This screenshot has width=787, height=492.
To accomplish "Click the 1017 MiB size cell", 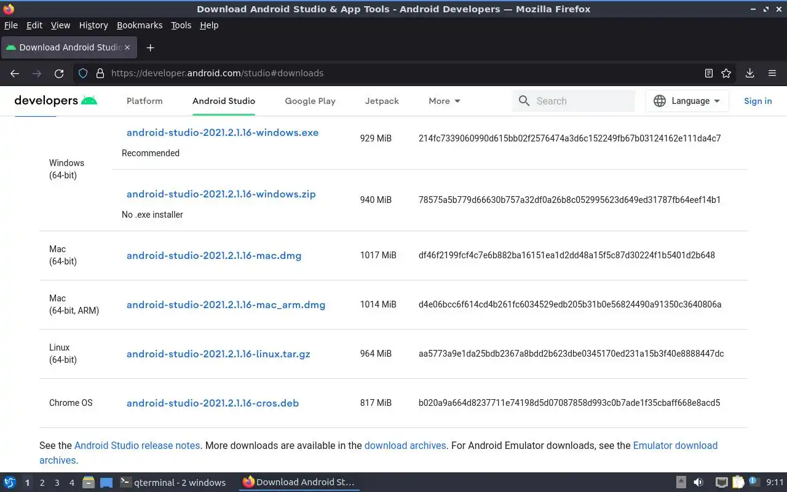I will point(378,255).
